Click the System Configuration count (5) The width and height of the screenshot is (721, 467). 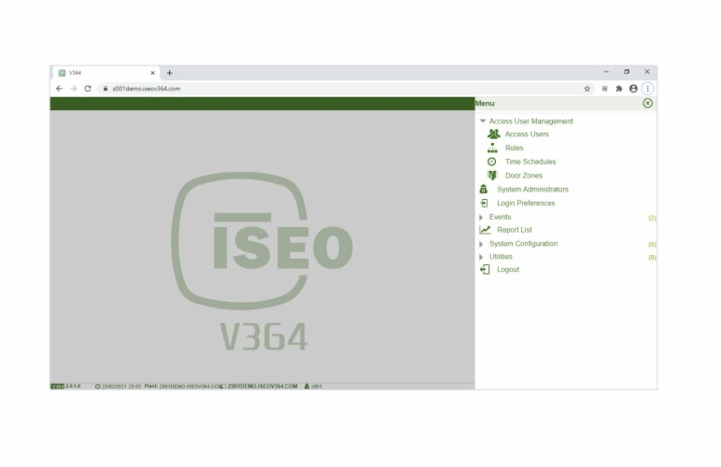click(x=652, y=244)
